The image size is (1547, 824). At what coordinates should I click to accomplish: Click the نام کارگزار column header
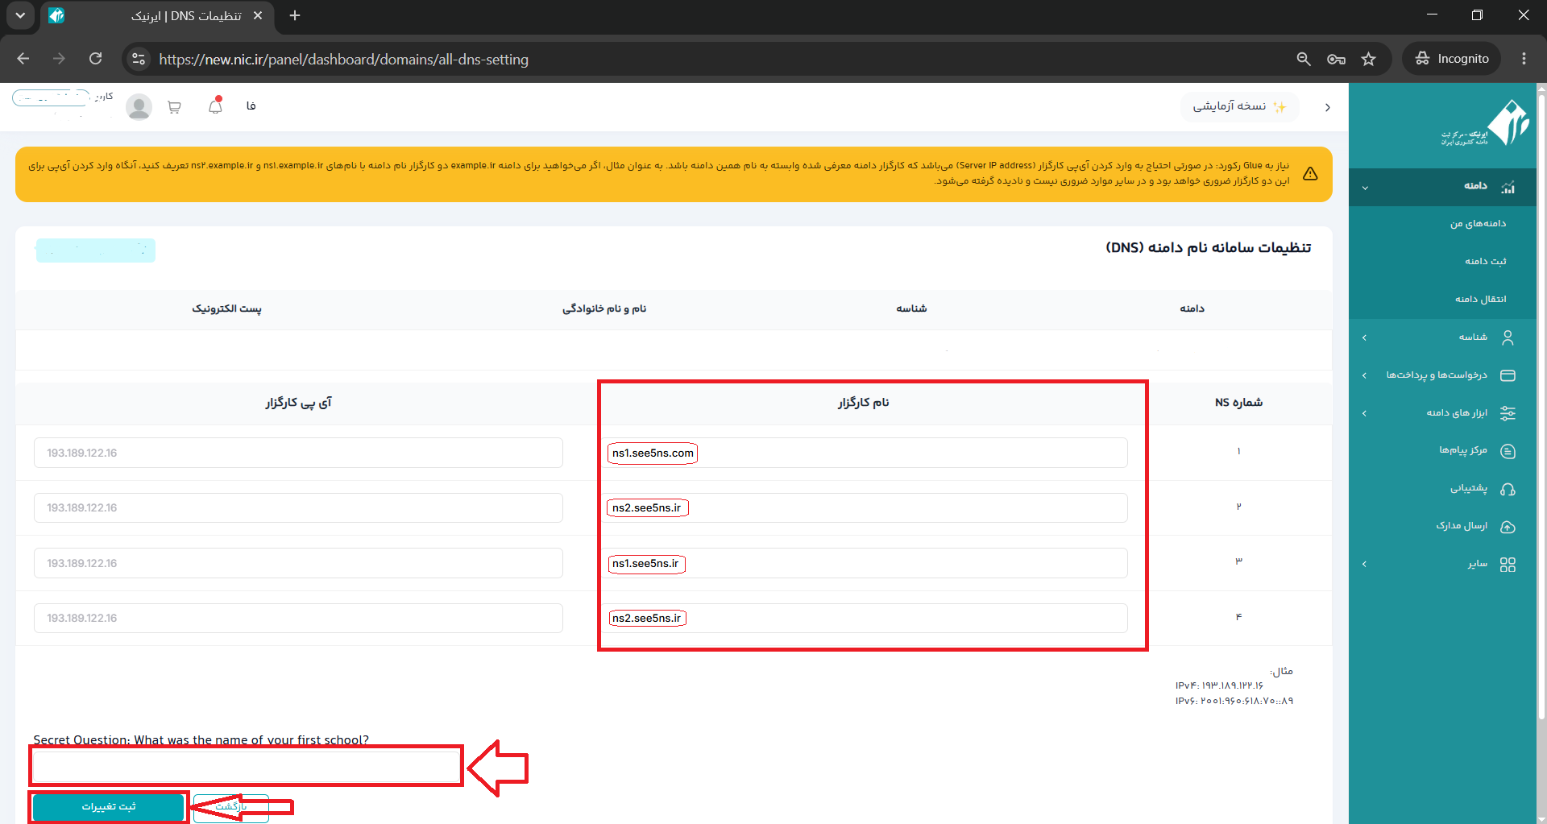(x=863, y=403)
